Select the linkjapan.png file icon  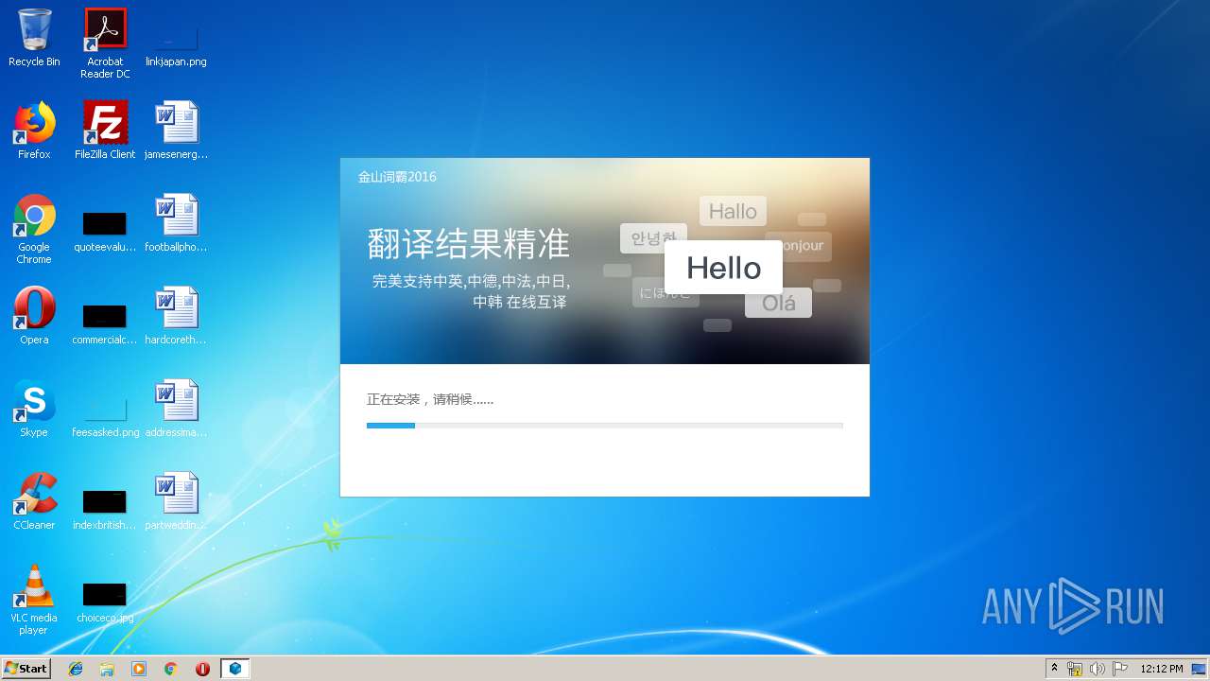[x=176, y=44]
